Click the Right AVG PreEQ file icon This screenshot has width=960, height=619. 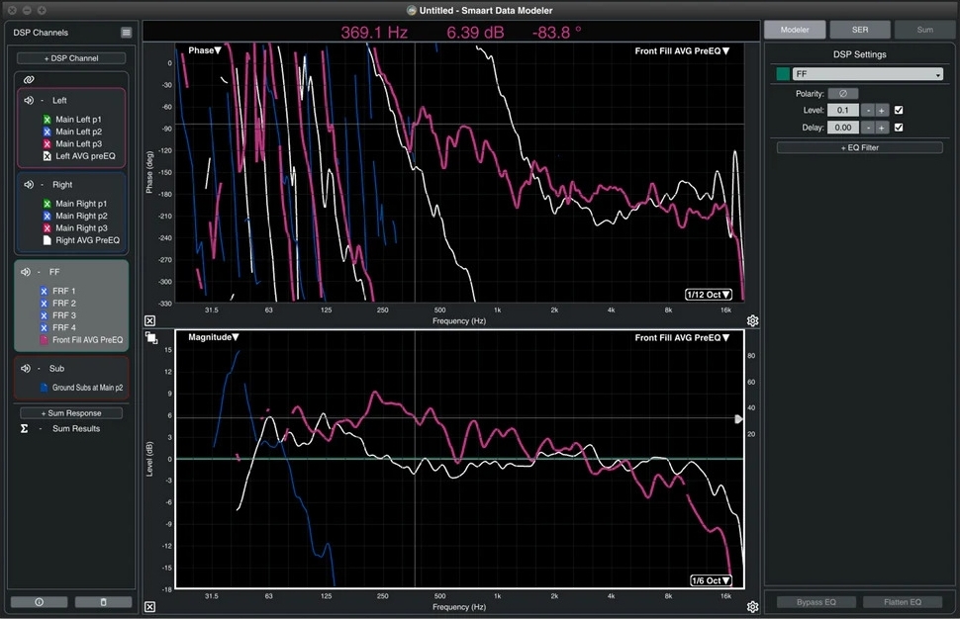tap(48, 240)
